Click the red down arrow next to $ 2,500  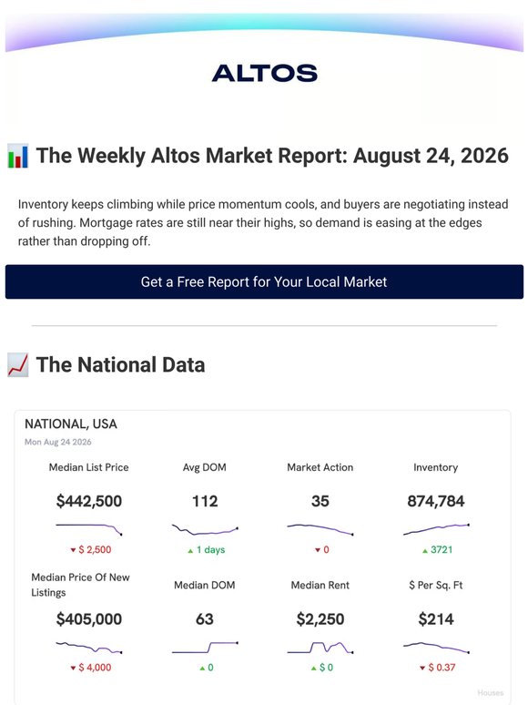pyautogui.click(x=73, y=550)
